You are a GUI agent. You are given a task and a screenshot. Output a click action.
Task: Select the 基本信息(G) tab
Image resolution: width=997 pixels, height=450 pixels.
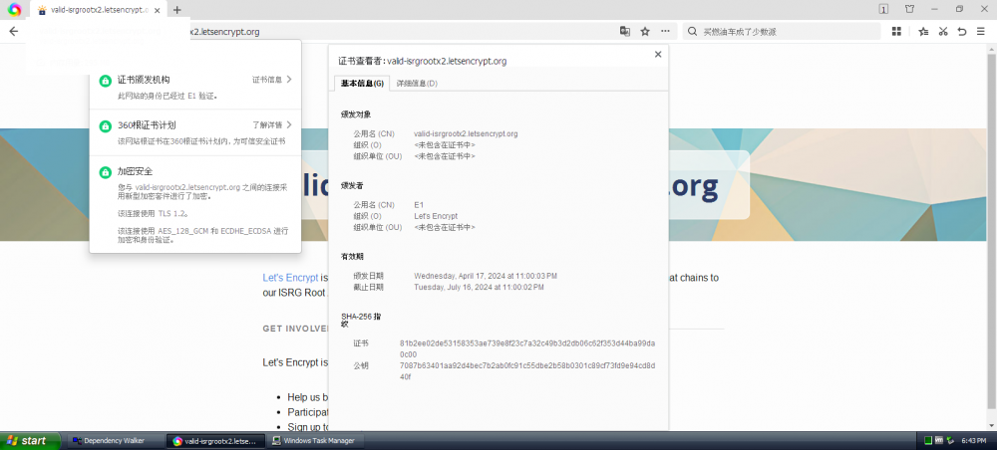click(362, 84)
